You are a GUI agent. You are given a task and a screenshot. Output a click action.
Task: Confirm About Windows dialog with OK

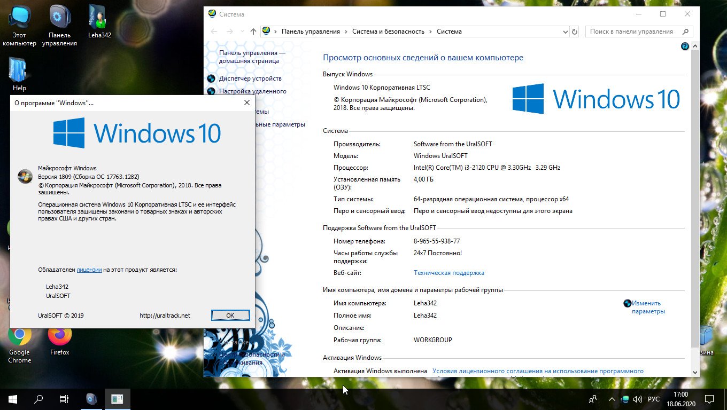click(230, 316)
